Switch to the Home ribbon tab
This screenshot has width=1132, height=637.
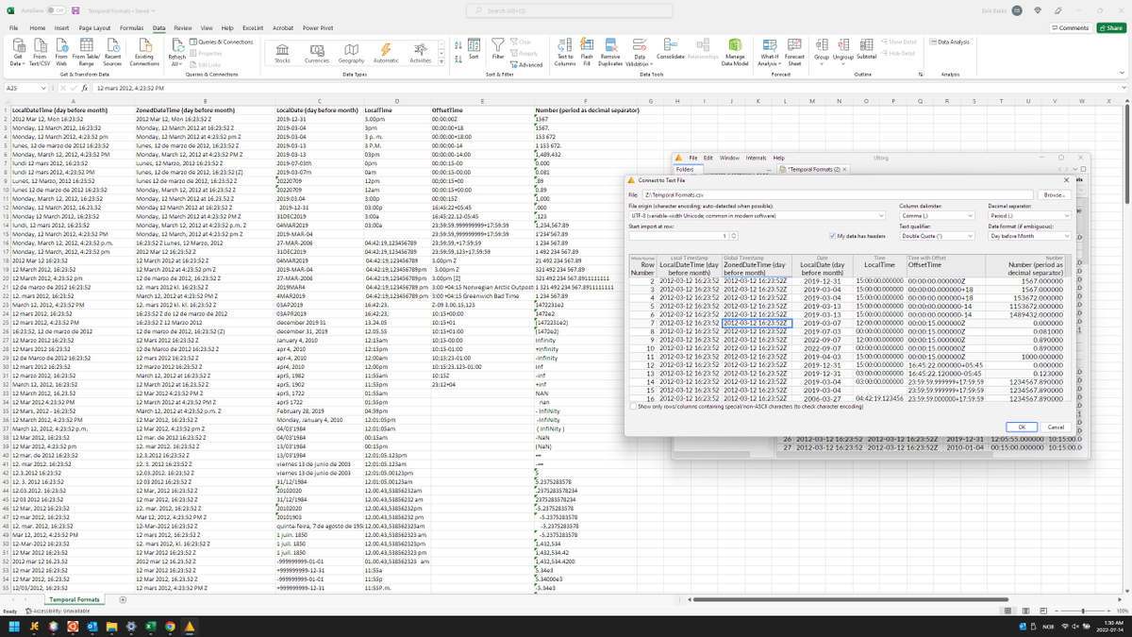click(x=38, y=28)
